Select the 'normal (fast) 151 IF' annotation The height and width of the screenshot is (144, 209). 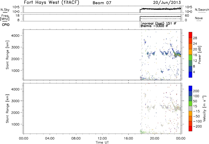pyautogui.click(x=159, y=23)
